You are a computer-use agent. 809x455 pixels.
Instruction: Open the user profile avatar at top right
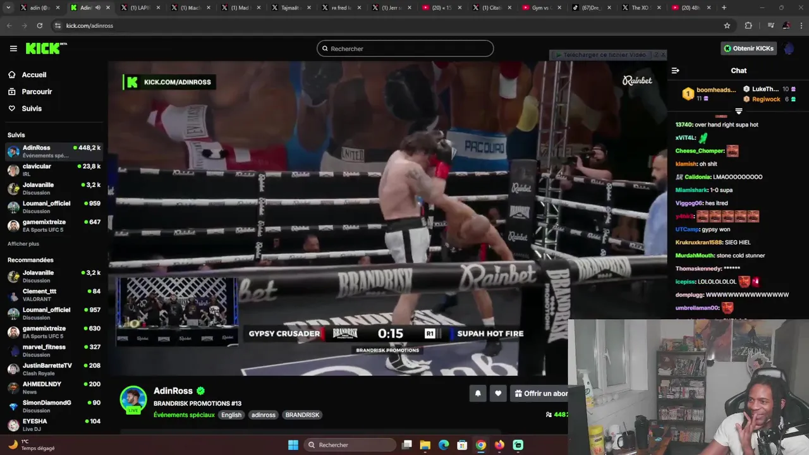(x=789, y=49)
